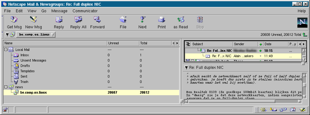Image resolution: width=310 pixels, height=115 pixels.
Task: Sort messages by Sender column
Action: (x=246, y=44)
